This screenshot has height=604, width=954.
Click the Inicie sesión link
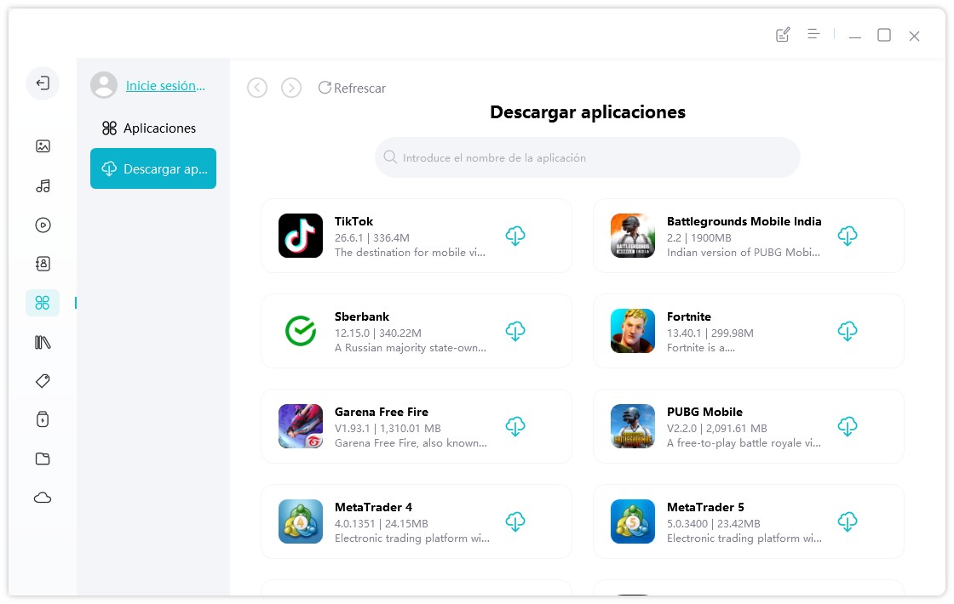165,86
